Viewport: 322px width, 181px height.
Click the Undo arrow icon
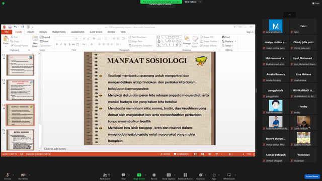(x=15, y=27)
